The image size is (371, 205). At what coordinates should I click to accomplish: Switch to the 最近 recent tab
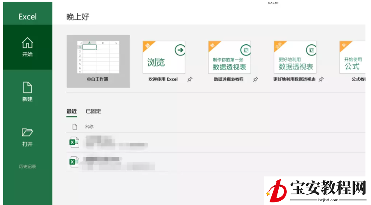point(72,111)
